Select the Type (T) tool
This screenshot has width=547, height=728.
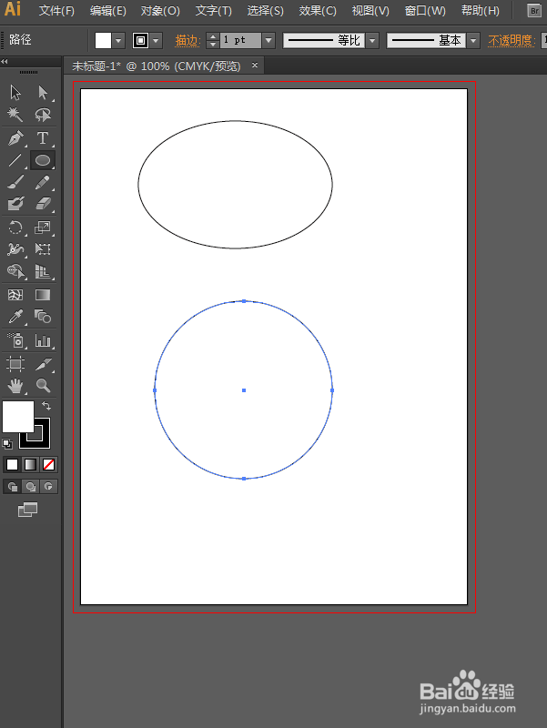point(43,138)
